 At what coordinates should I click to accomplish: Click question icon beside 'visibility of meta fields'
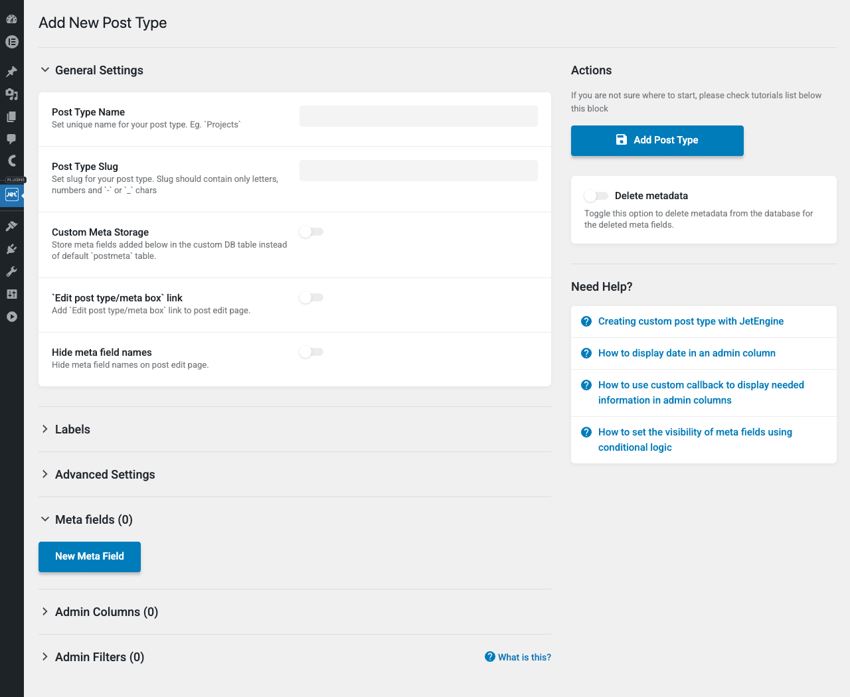pos(586,432)
